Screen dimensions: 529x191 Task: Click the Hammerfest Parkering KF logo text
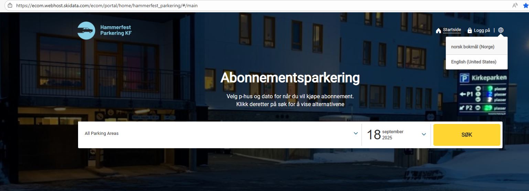click(116, 30)
